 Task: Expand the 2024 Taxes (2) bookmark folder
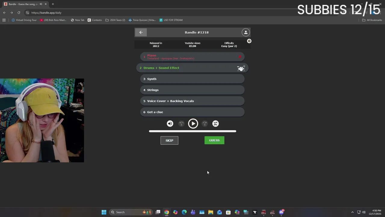tap(115, 20)
